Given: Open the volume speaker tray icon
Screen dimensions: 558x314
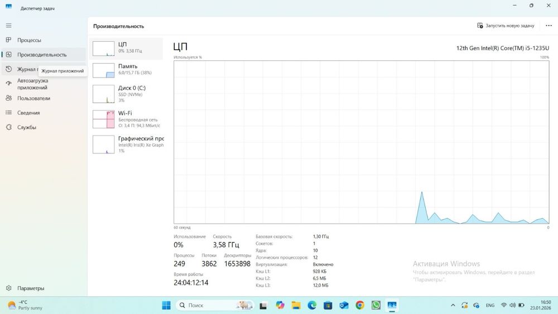Looking at the screenshot, I should tap(512, 305).
